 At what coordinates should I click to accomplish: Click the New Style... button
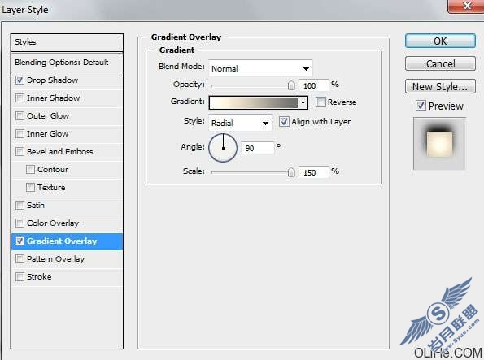tap(440, 86)
